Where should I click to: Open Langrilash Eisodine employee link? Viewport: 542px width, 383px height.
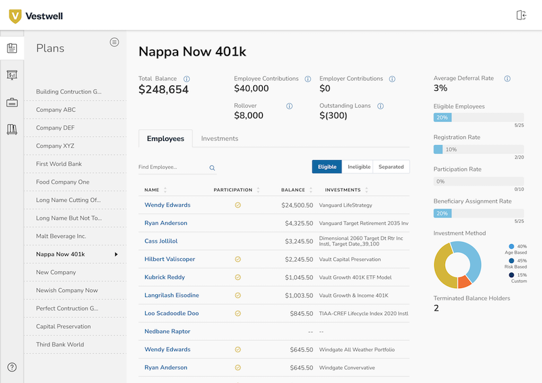click(x=172, y=295)
